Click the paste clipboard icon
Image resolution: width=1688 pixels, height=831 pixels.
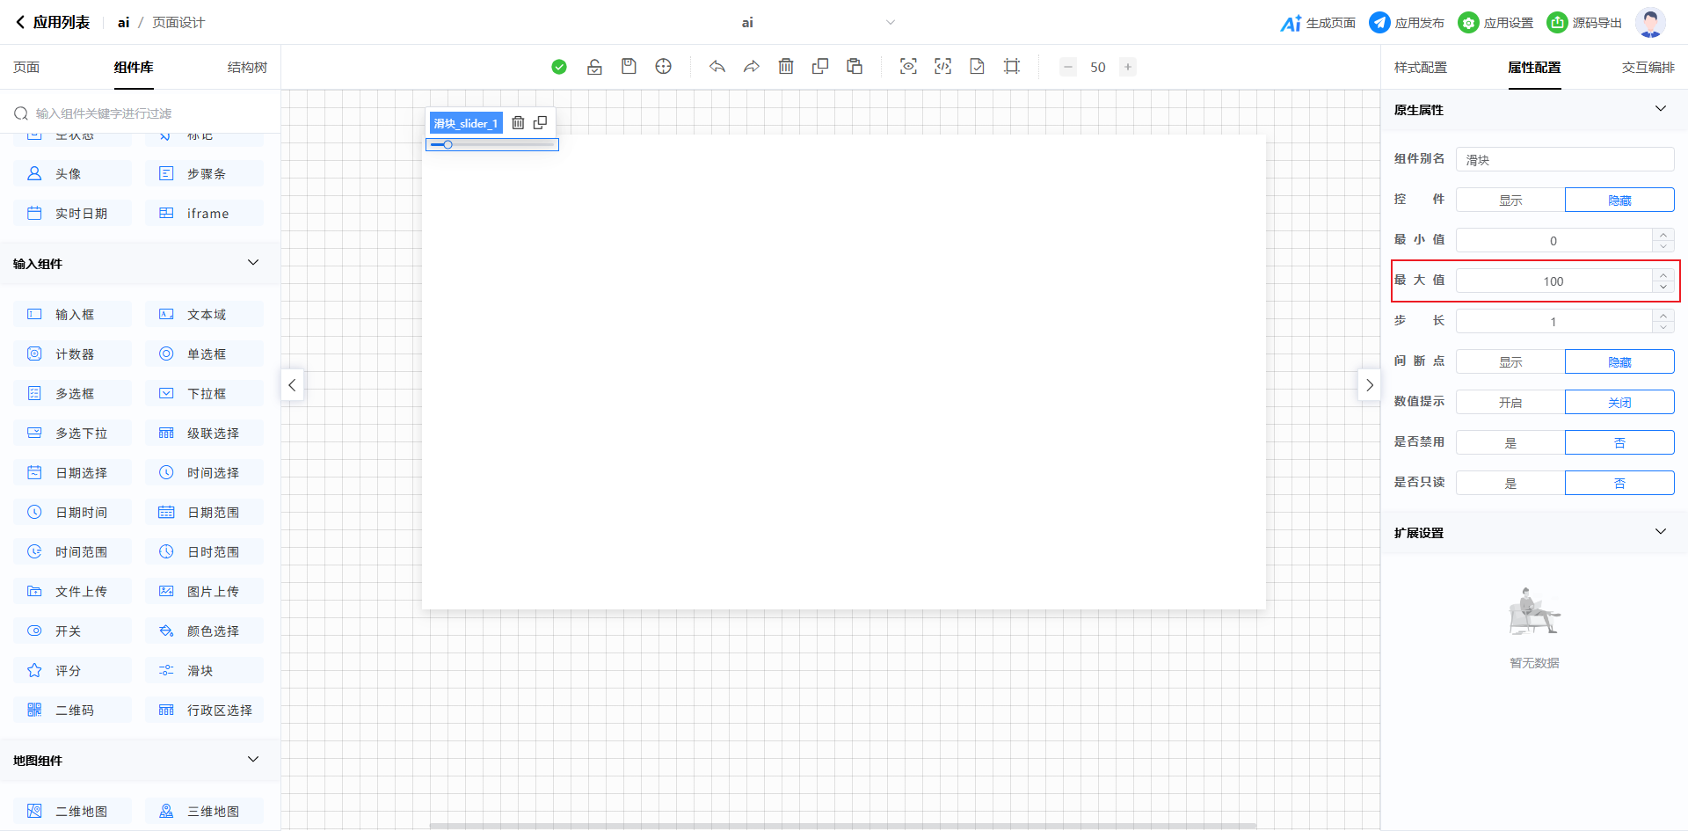click(x=855, y=67)
